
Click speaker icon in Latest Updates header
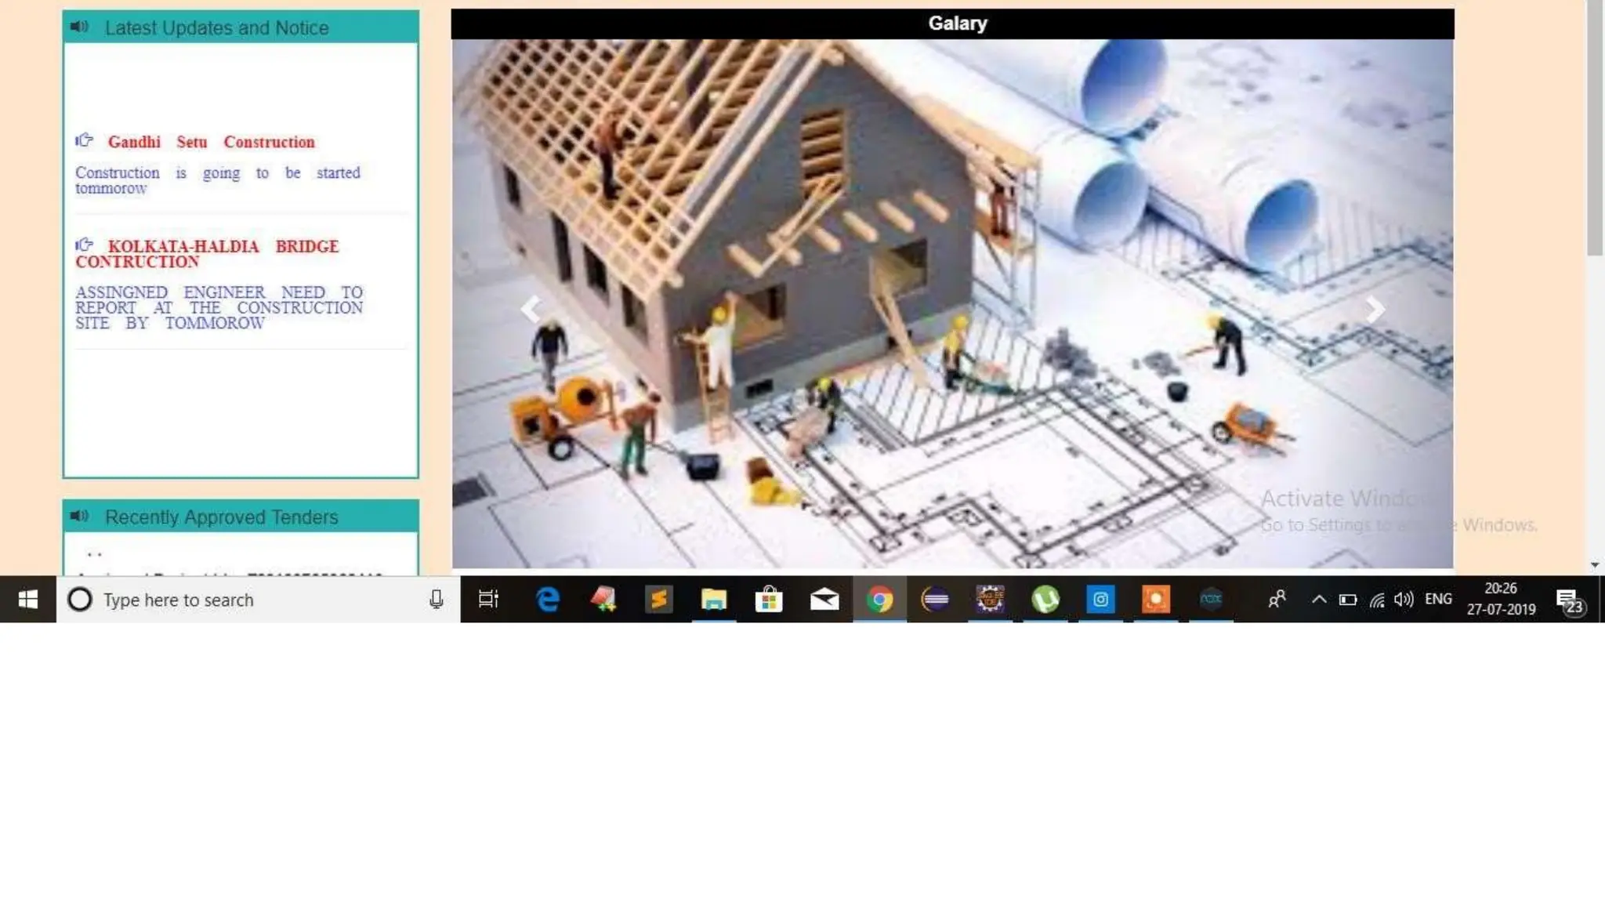click(x=79, y=27)
